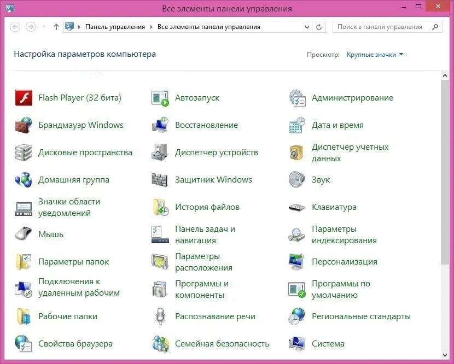Image resolution: width=454 pixels, height=364 pixels.
Task: Open the Клавиатура text link
Action: coord(334,207)
